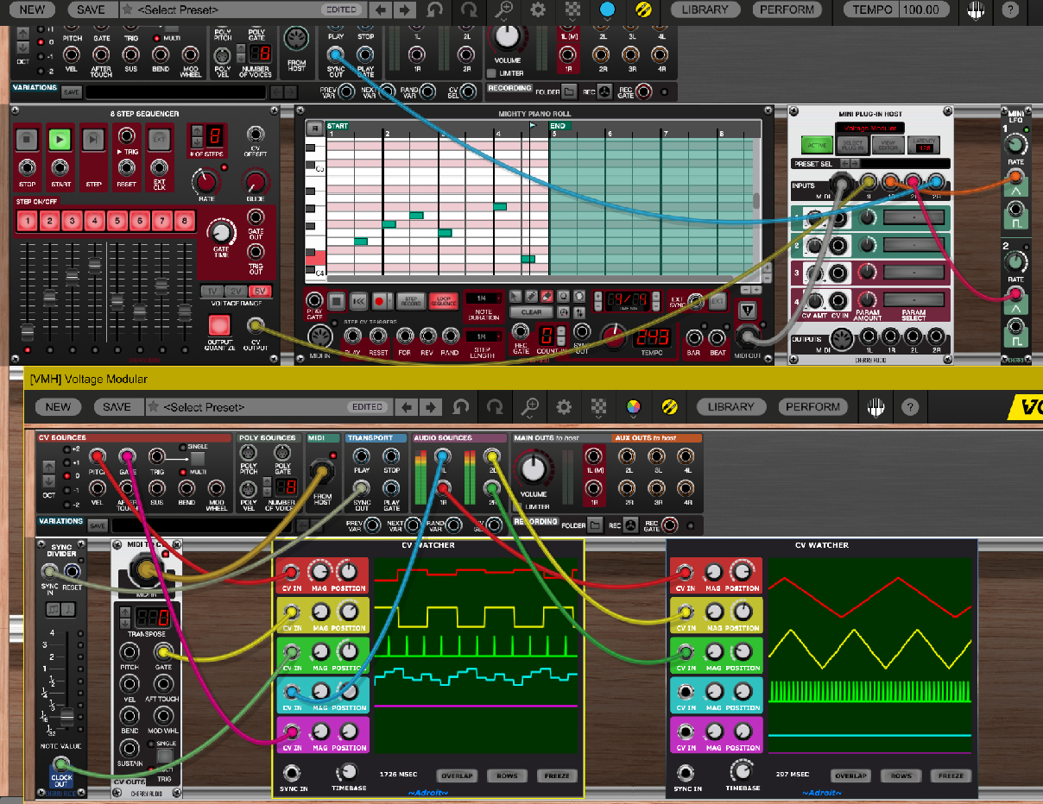Click the 8 Step Sequencer stop button
Viewport: 1043px width, 804px height.
point(28,138)
